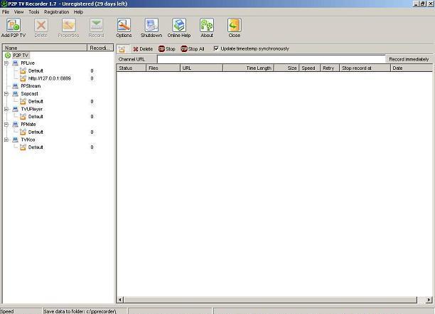Select Default under Sopcast

[36, 101]
